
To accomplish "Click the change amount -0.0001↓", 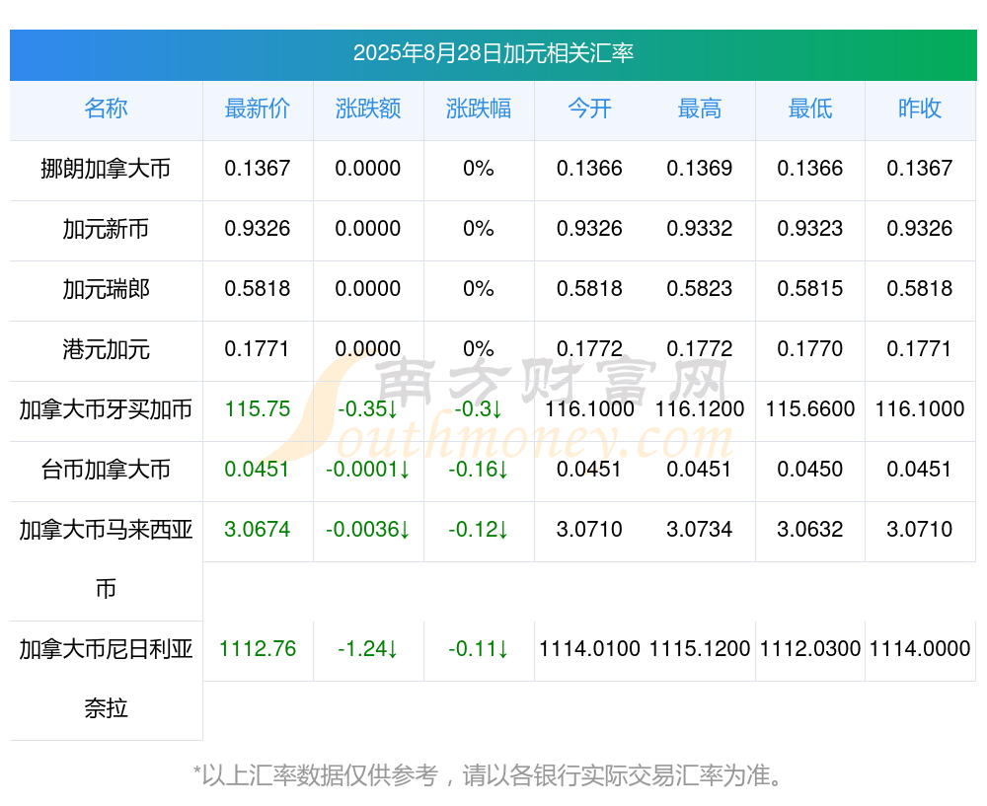I will 367,470.
